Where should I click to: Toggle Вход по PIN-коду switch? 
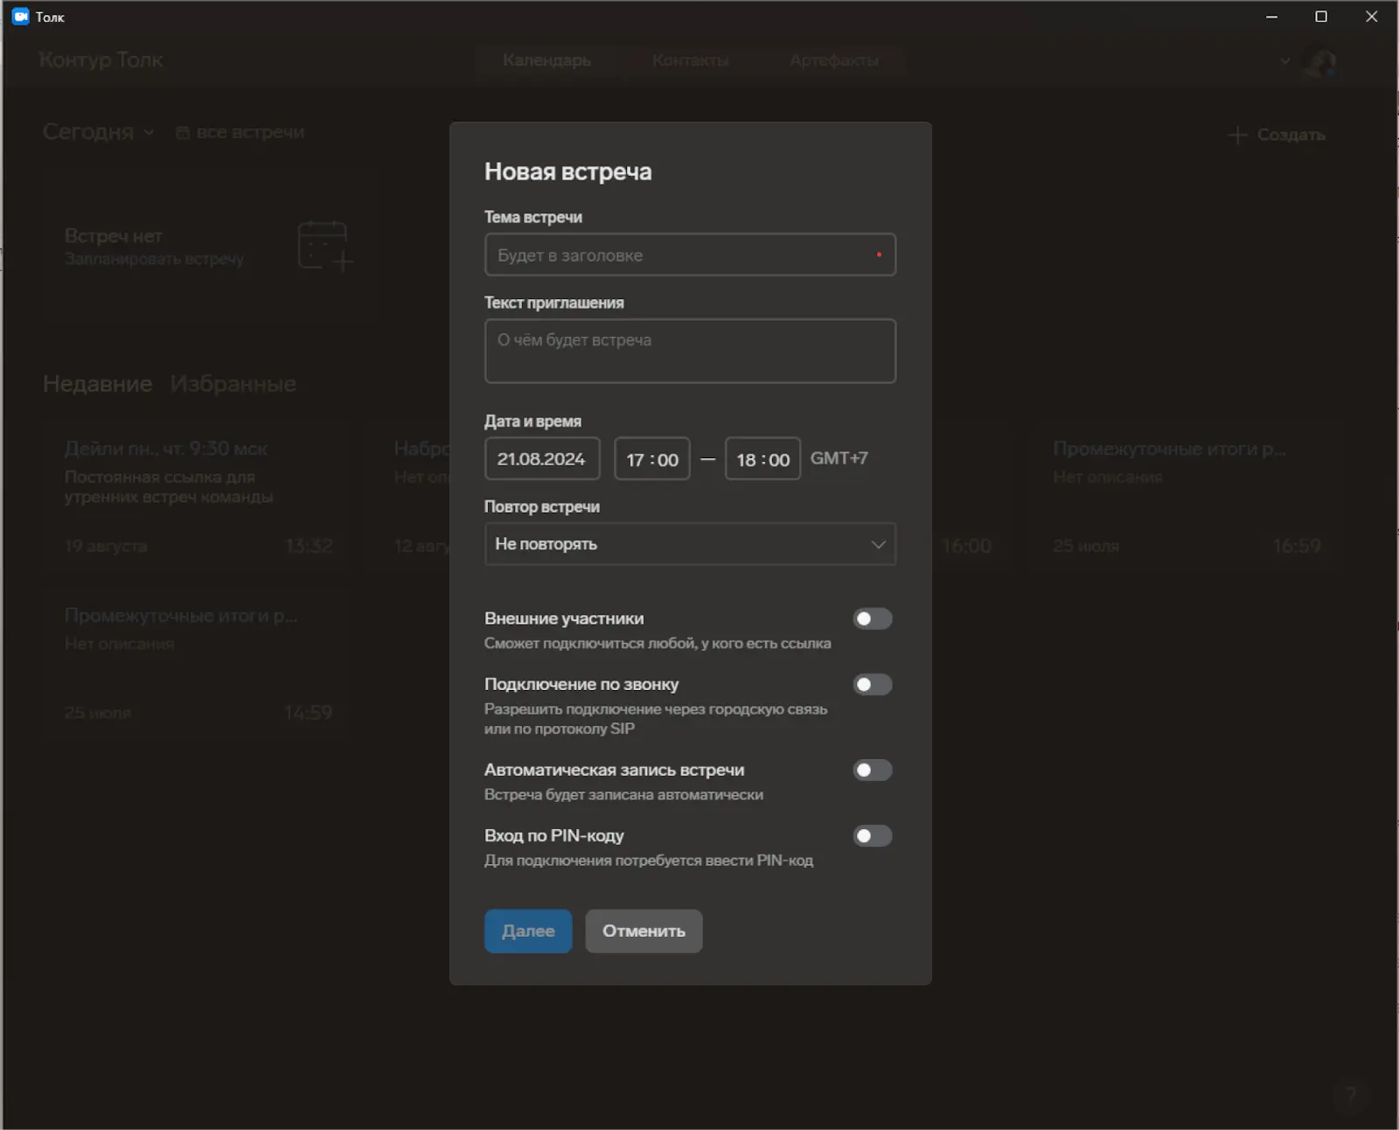872,836
